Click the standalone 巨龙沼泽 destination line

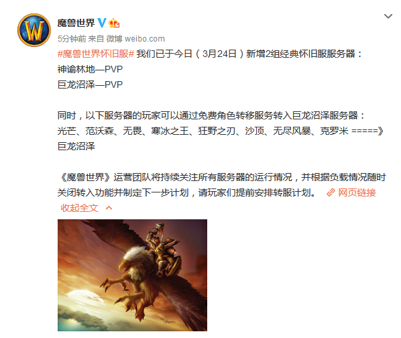[x=76, y=146]
